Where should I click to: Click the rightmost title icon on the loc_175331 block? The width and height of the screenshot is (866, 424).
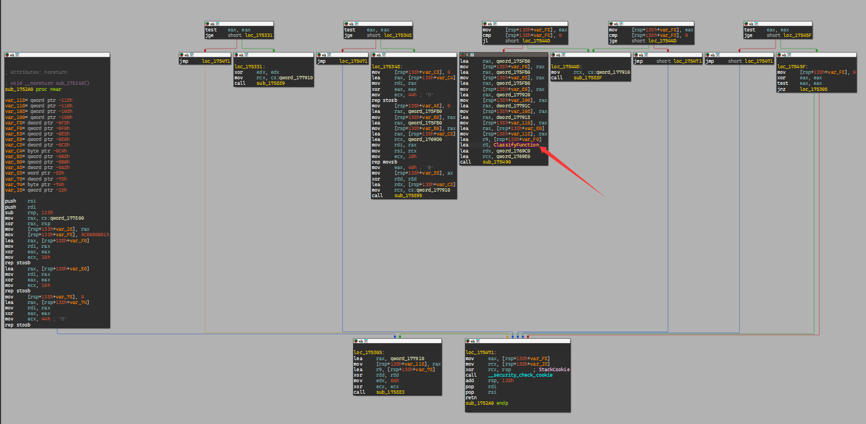[x=246, y=55]
